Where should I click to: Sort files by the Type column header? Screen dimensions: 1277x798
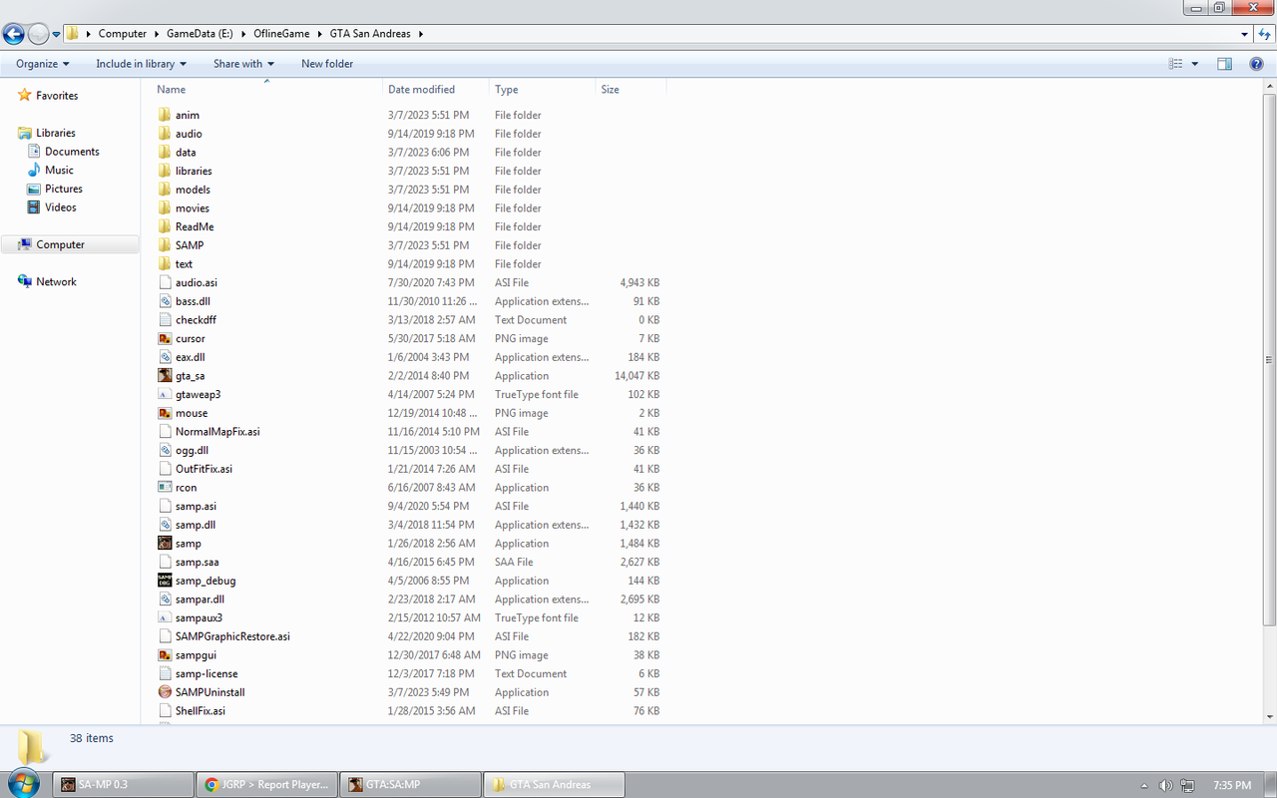click(x=542, y=90)
